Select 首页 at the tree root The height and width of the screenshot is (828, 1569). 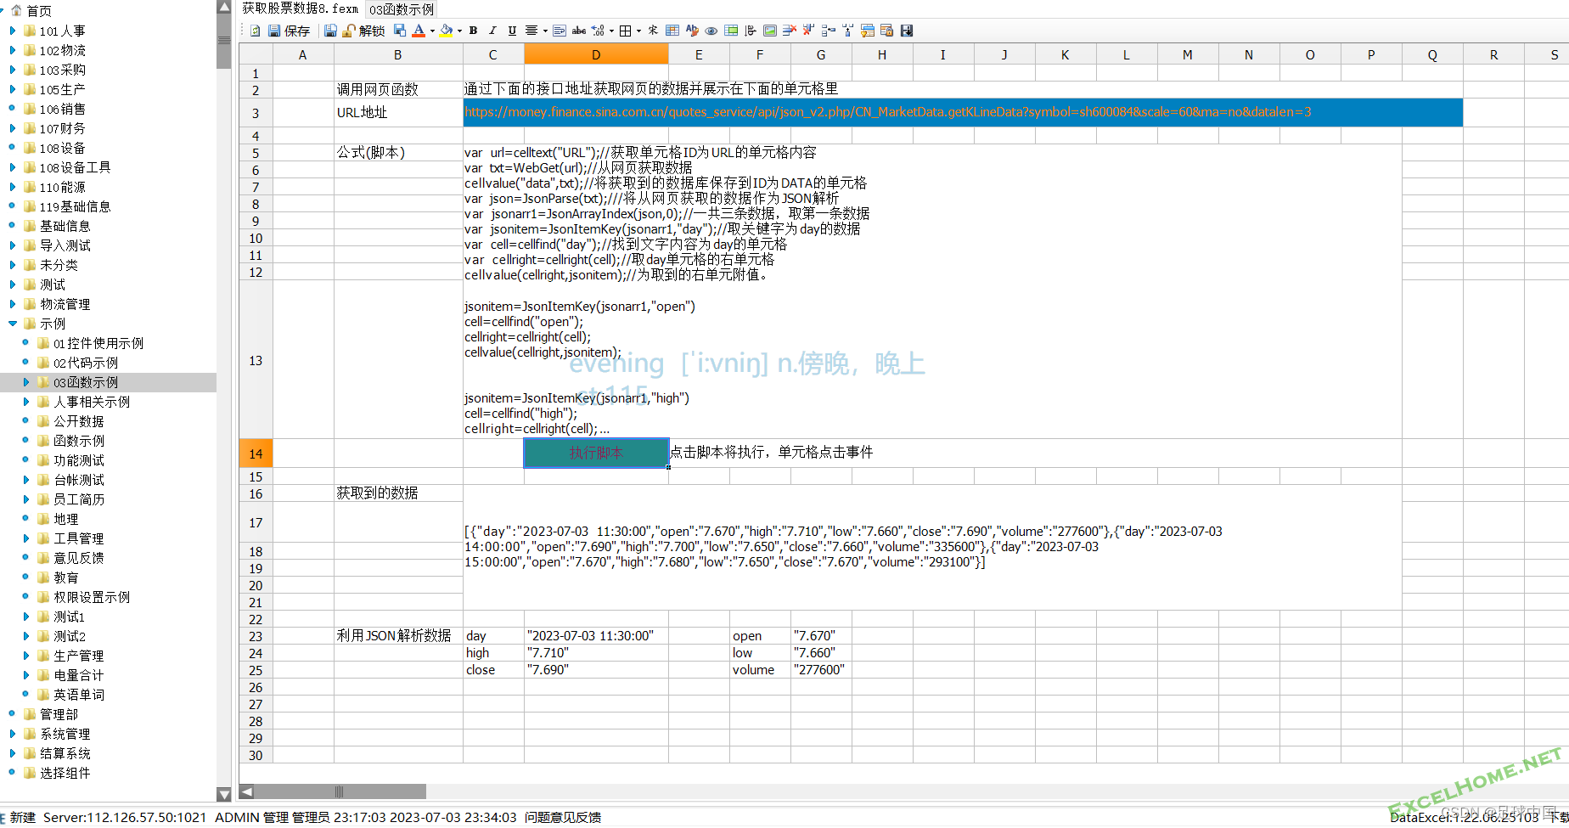point(39,11)
